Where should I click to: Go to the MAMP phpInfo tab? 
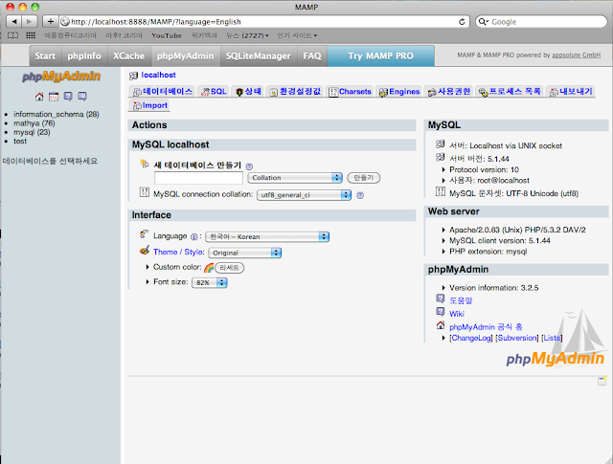coord(84,55)
